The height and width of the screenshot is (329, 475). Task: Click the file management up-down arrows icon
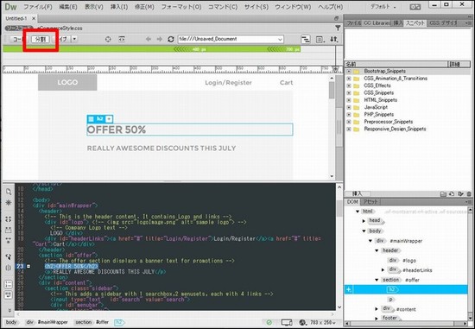pyautogui.click(x=334, y=40)
